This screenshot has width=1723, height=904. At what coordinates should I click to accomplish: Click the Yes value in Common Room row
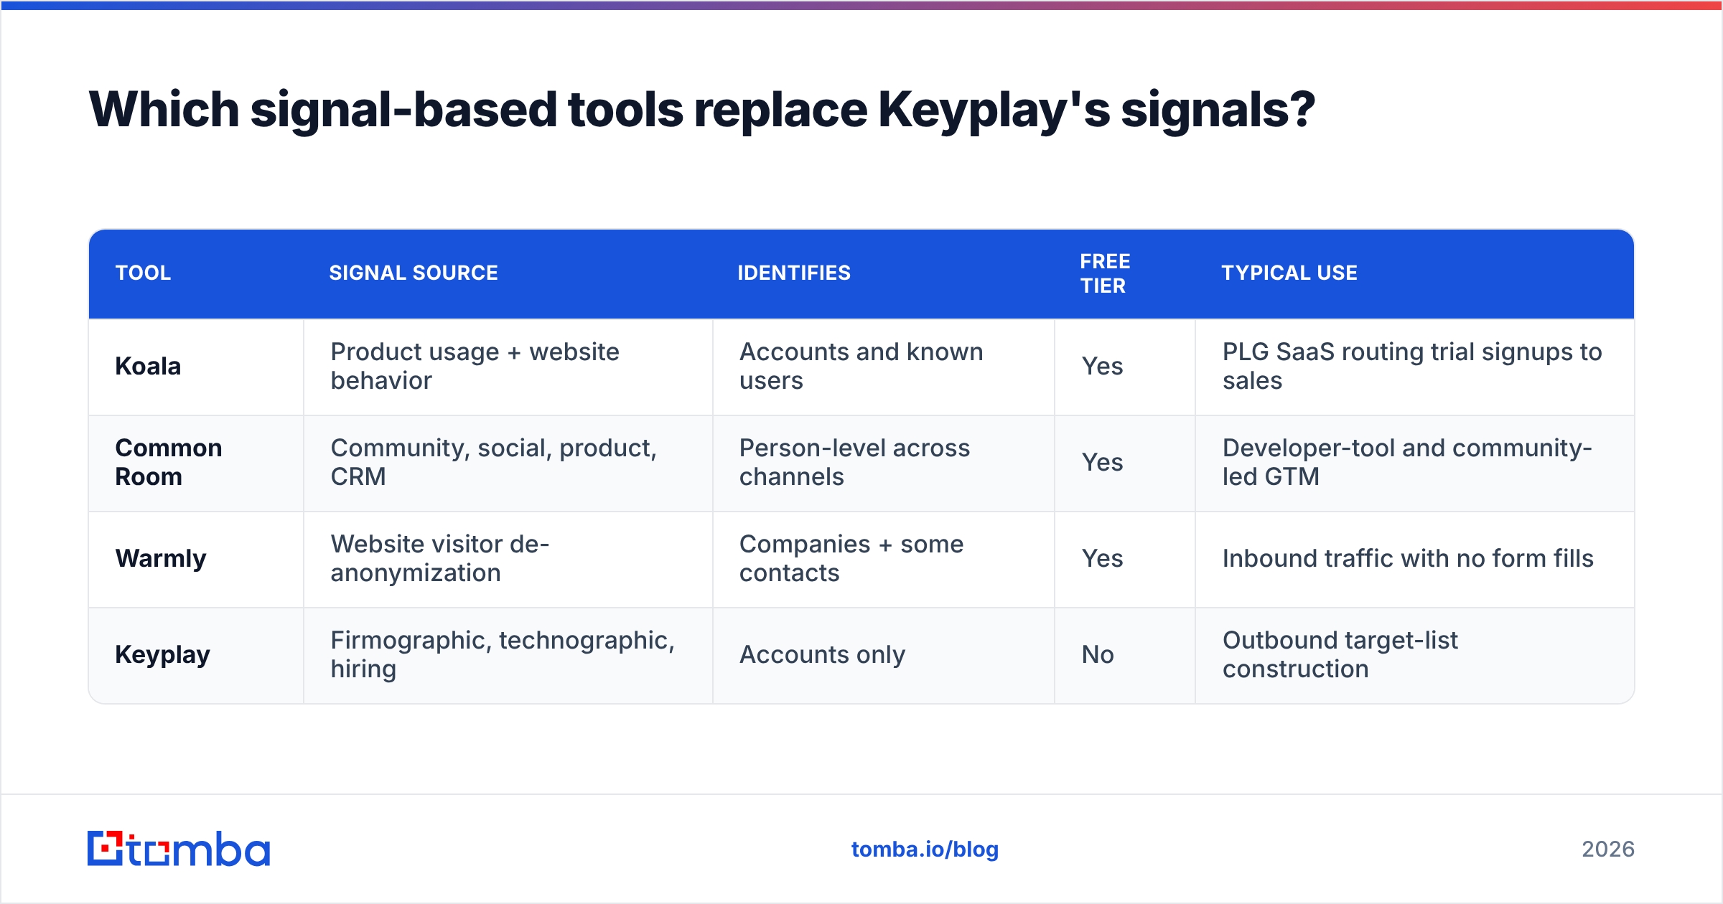click(x=1102, y=463)
